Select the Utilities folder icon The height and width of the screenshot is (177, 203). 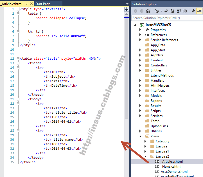tap(147, 131)
